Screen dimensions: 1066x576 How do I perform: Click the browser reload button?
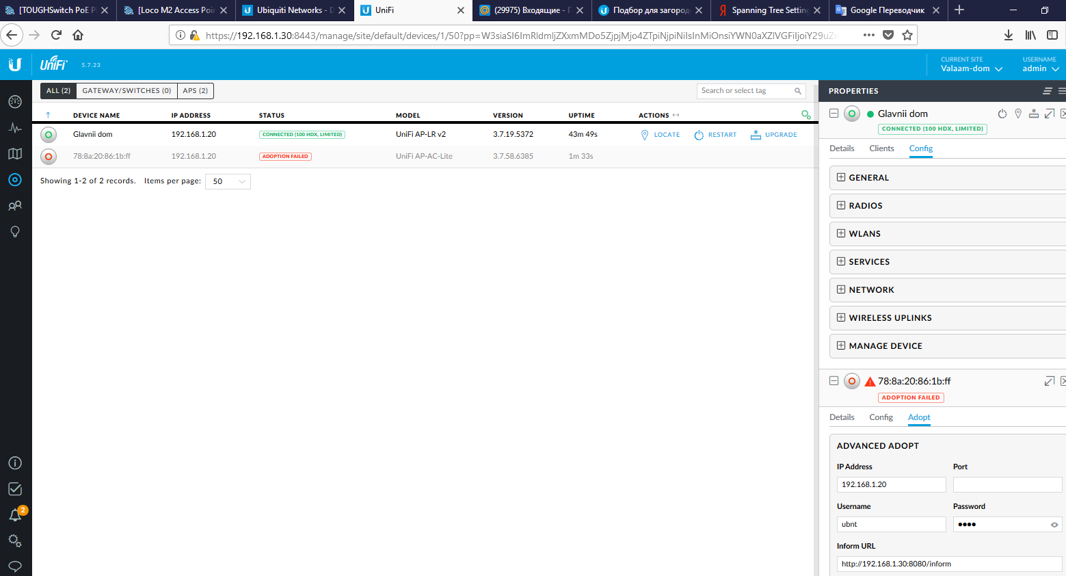(x=56, y=35)
